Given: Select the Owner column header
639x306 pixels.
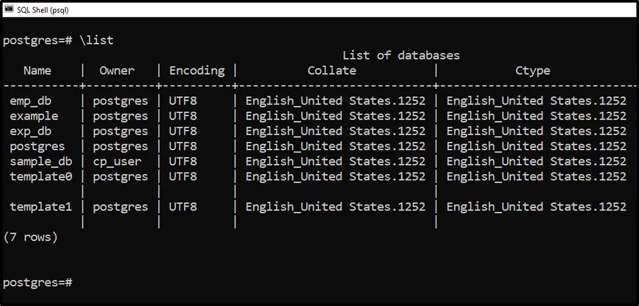Looking at the screenshot, I should pyautogui.click(x=117, y=71).
